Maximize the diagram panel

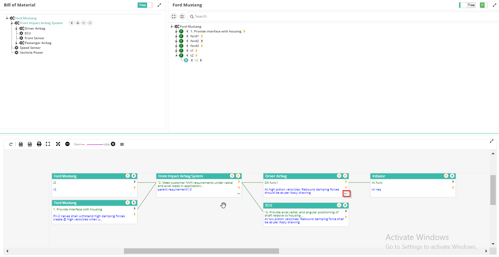point(492,141)
